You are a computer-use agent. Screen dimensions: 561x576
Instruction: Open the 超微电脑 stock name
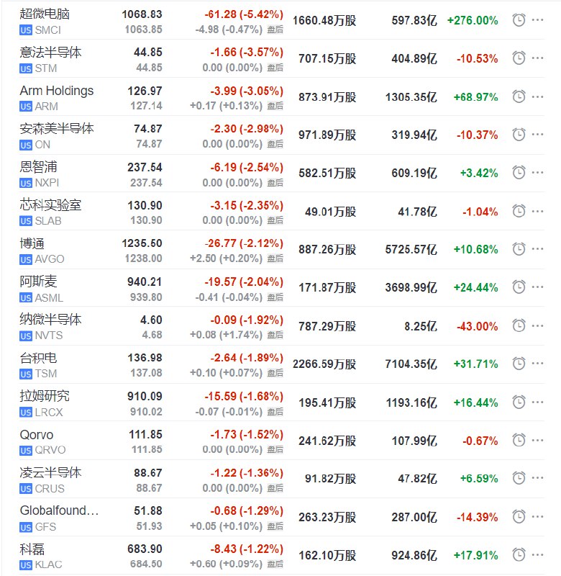[x=45, y=14]
